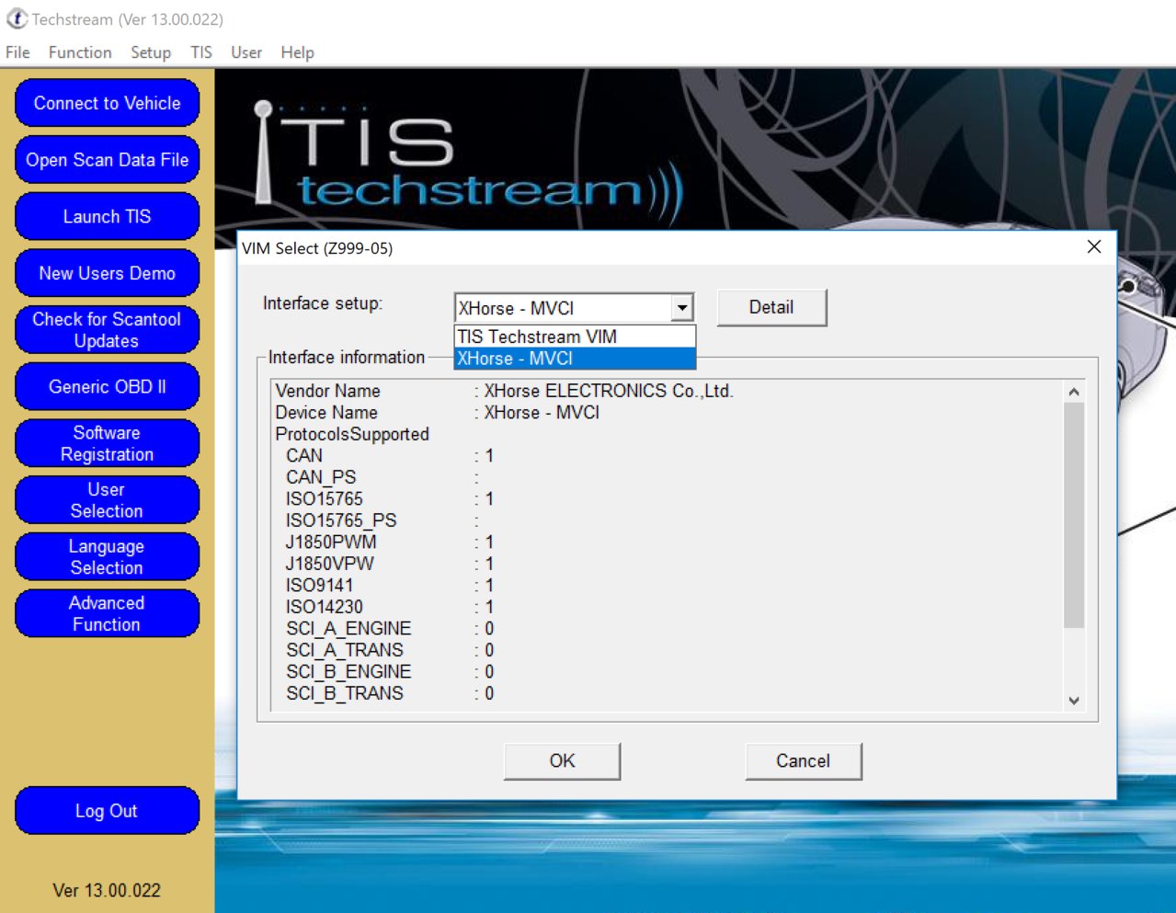The image size is (1176, 913).
Task: Click the Device Name row label
Action: coord(326,413)
